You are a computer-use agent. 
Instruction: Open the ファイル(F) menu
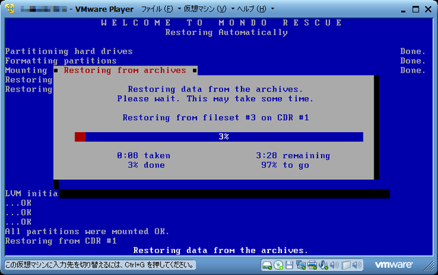tap(160, 9)
